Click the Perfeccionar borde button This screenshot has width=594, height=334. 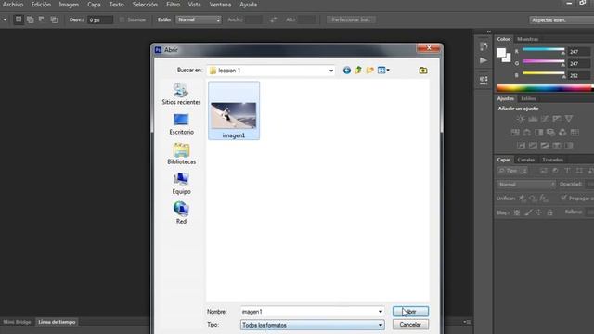(351, 19)
